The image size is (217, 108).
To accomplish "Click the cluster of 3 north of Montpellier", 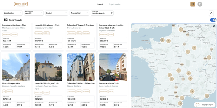I will (192, 91).
